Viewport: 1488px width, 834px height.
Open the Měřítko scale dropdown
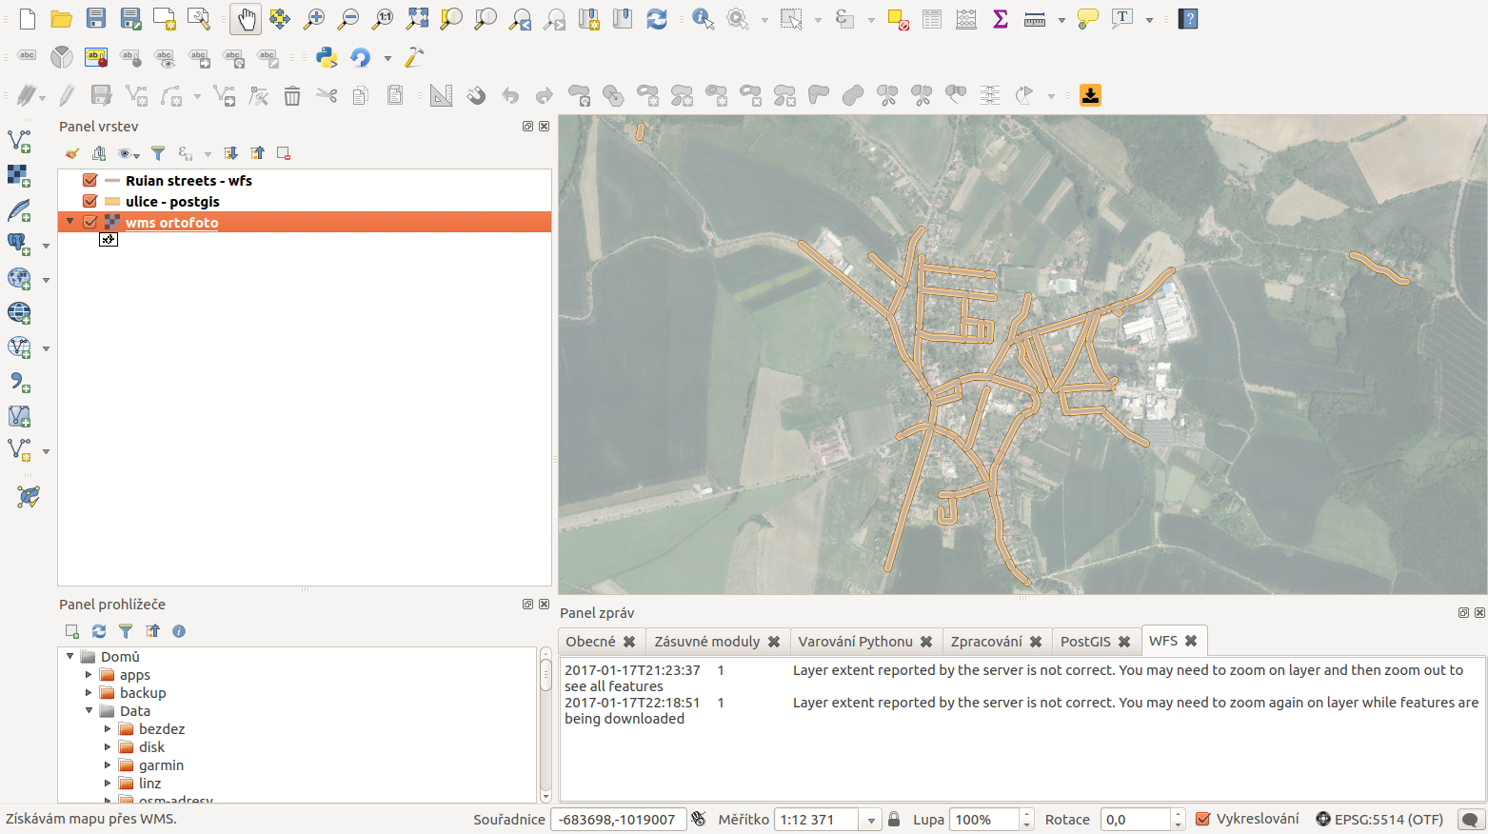coord(870,820)
